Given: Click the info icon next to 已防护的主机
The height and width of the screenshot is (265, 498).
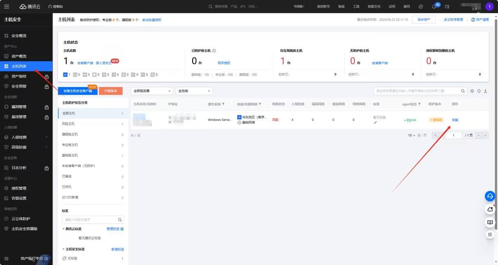Looking at the screenshot, I should 214,51.
